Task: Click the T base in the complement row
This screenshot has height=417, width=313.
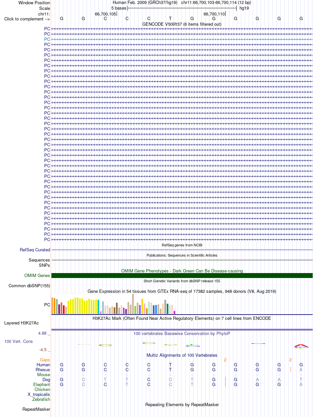Action: coord(170,19)
